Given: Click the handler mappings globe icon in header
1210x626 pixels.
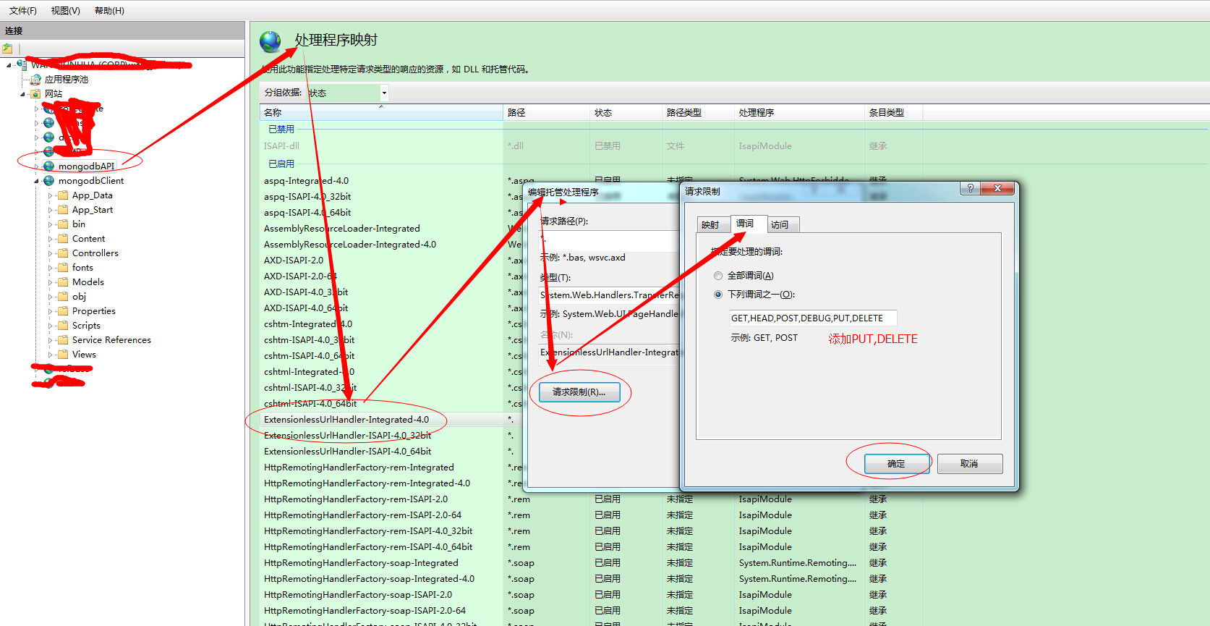Looking at the screenshot, I should pyautogui.click(x=270, y=42).
